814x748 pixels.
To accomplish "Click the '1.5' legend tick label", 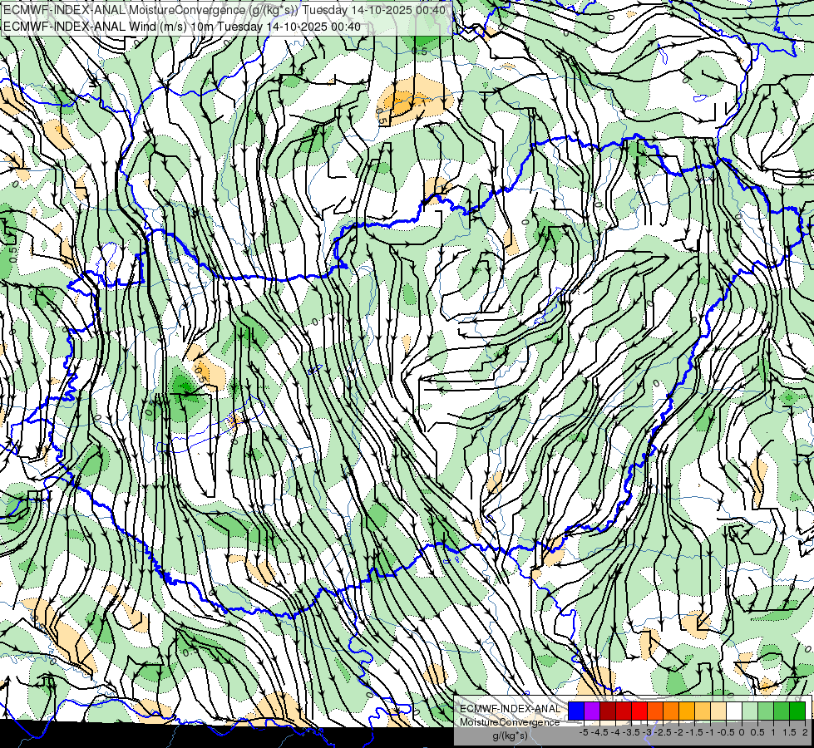I will tap(789, 732).
